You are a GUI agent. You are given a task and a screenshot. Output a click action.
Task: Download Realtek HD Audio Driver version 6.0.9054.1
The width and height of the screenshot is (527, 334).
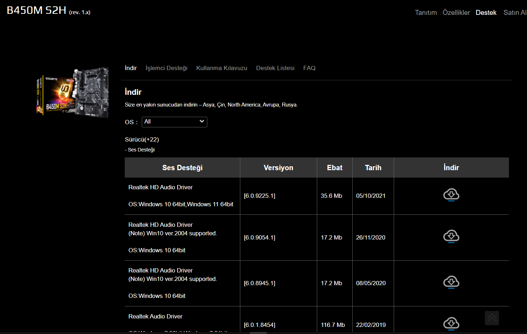click(x=451, y=236)
